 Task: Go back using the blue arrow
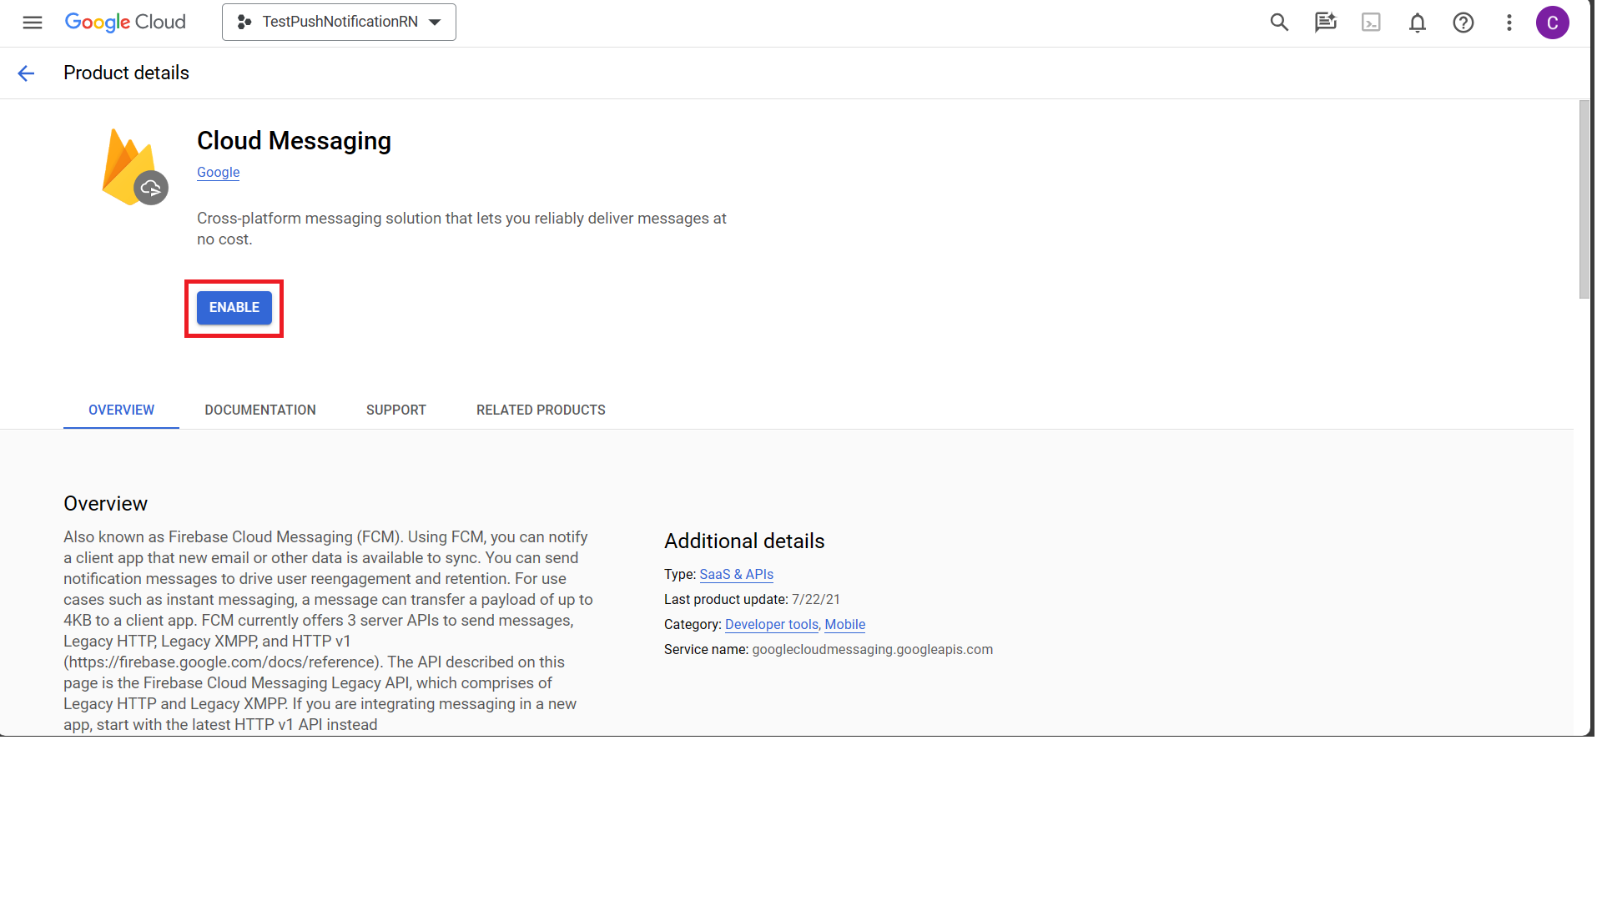pyautogui.click(x=26, y=73)
